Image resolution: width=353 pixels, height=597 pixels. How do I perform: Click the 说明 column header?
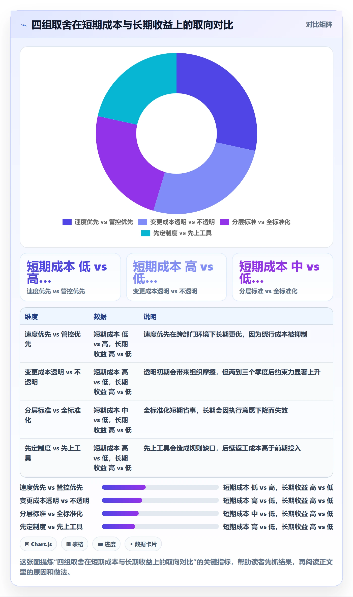click(x=150, y=317)
